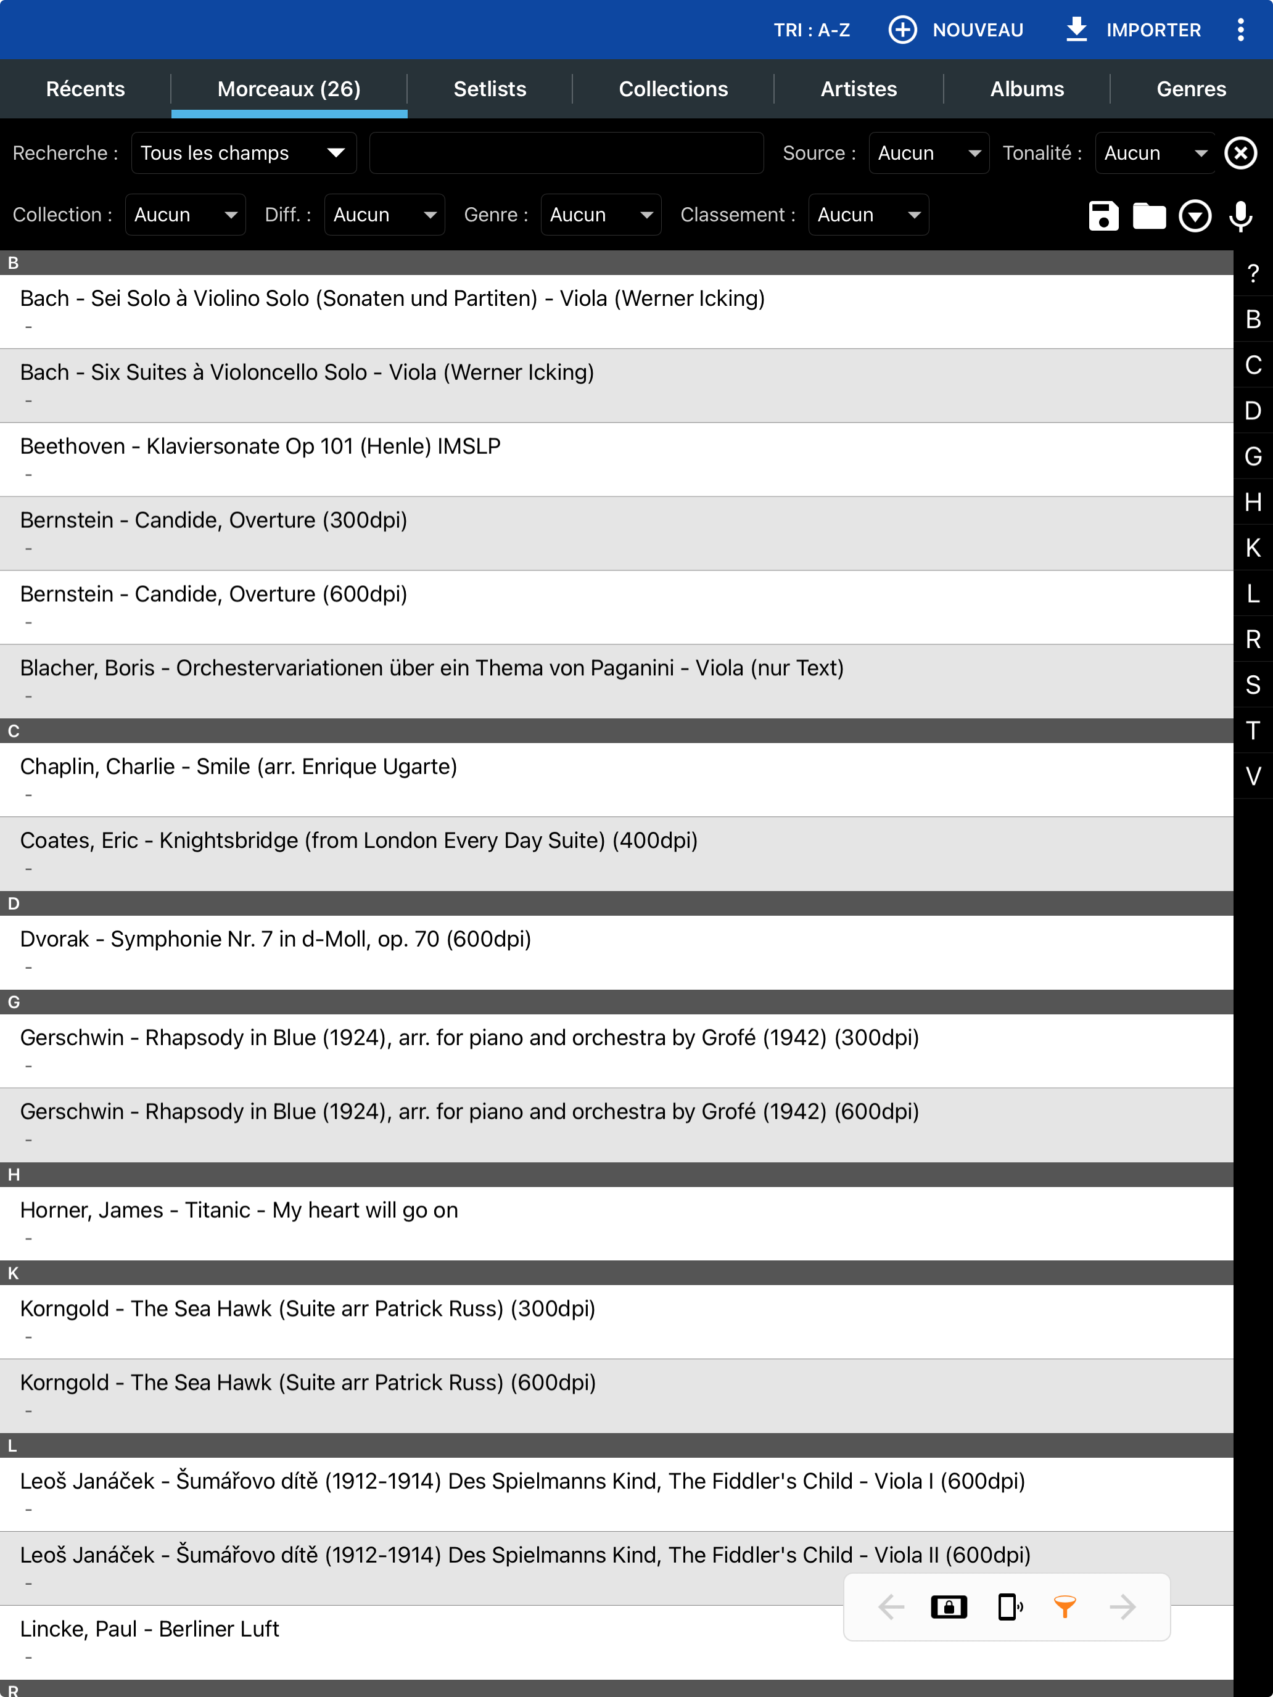Click IMPORTER to import files
The height and width of the screenshot is (1697, 1273).
(x=1134, y=30)
